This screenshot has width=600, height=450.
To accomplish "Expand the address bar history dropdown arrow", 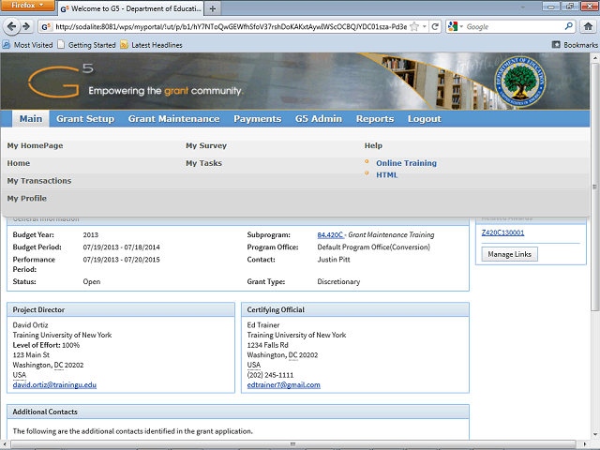I will coord(424,26).
